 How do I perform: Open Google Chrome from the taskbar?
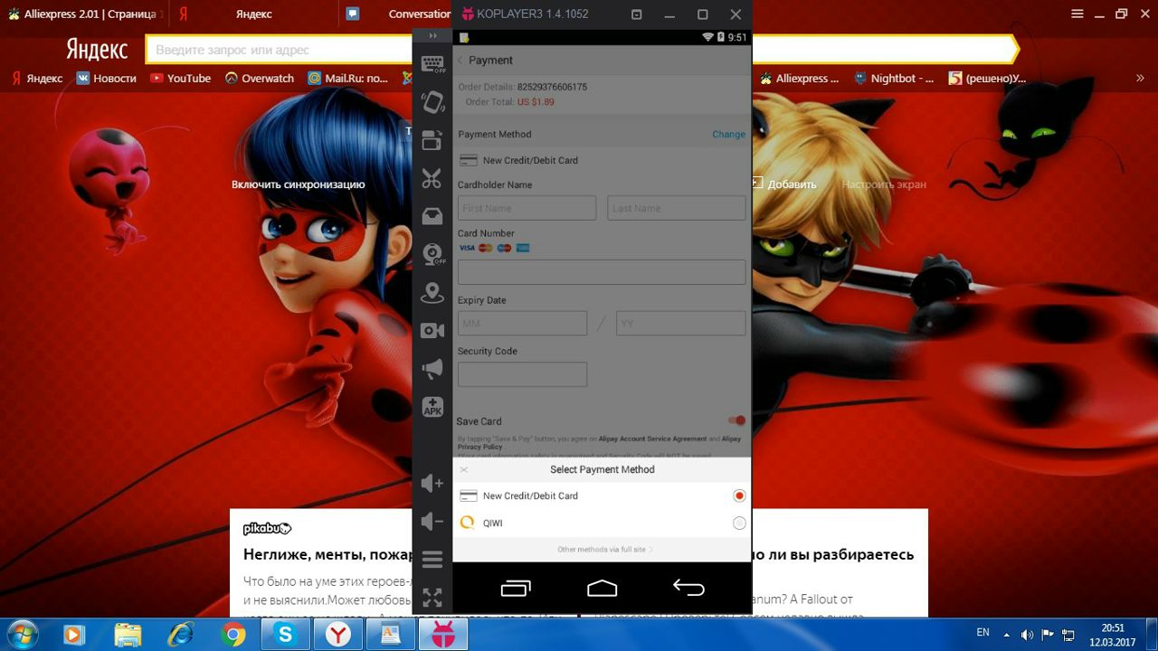[x=233, y=635]
